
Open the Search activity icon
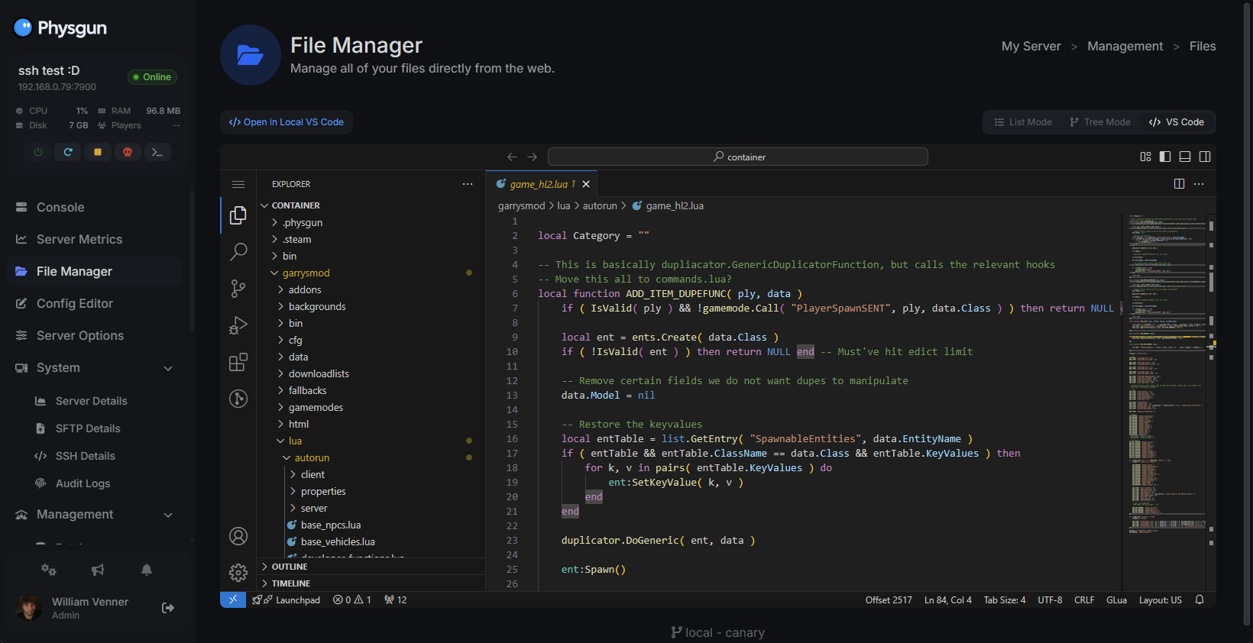tap(238, 251)
